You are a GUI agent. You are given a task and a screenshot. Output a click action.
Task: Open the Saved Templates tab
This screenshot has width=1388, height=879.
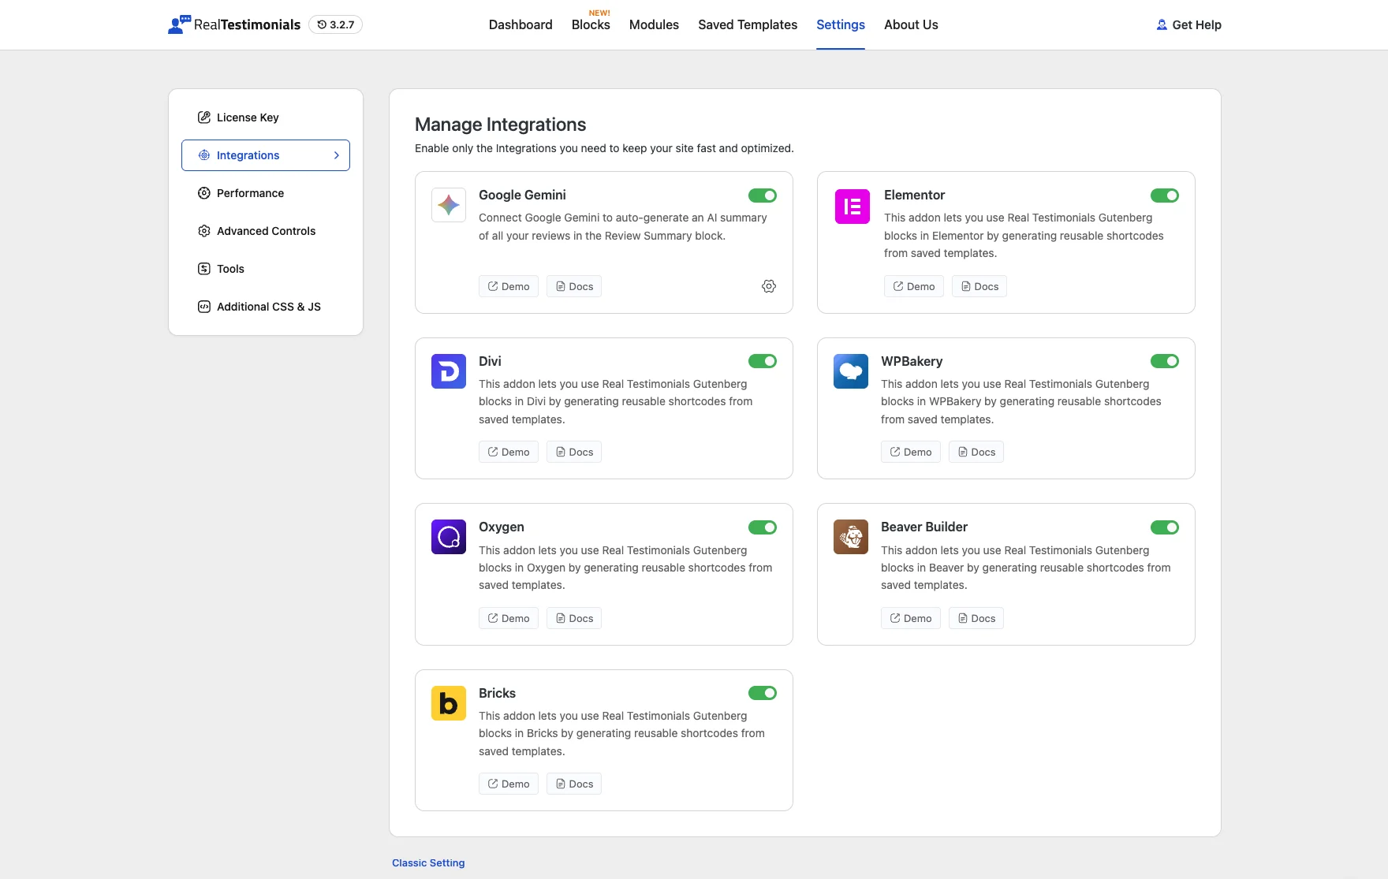tap(748, 24)
